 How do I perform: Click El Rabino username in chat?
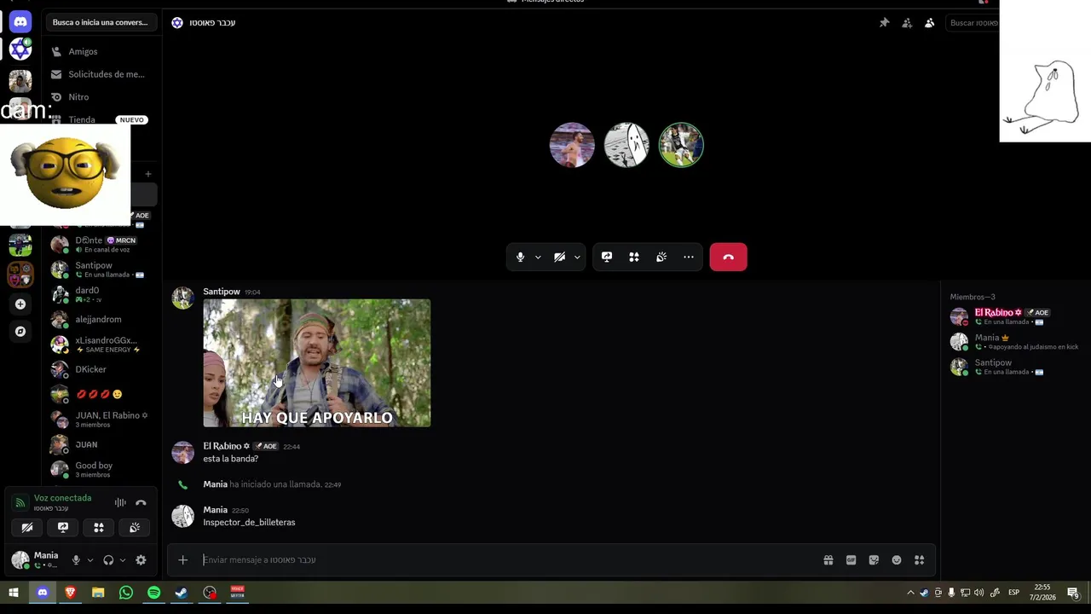(x=225, y=446)
